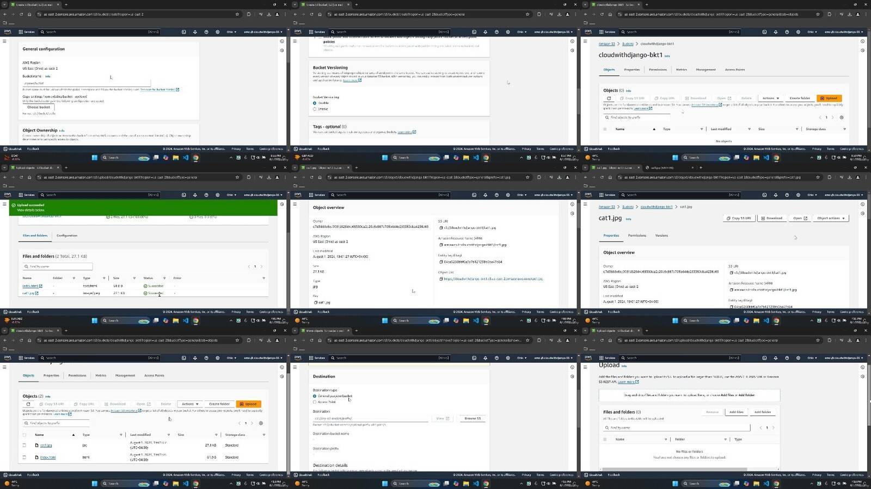
Task: Click Create folder in Objects (2) window
Action: 219,404
